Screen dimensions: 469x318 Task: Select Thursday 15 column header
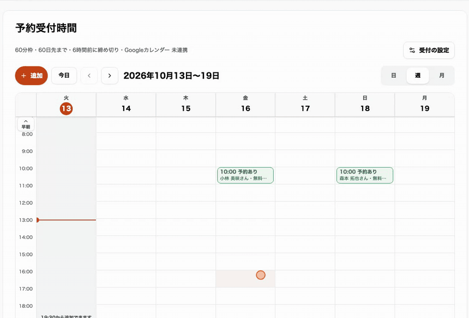pos(186,105)
